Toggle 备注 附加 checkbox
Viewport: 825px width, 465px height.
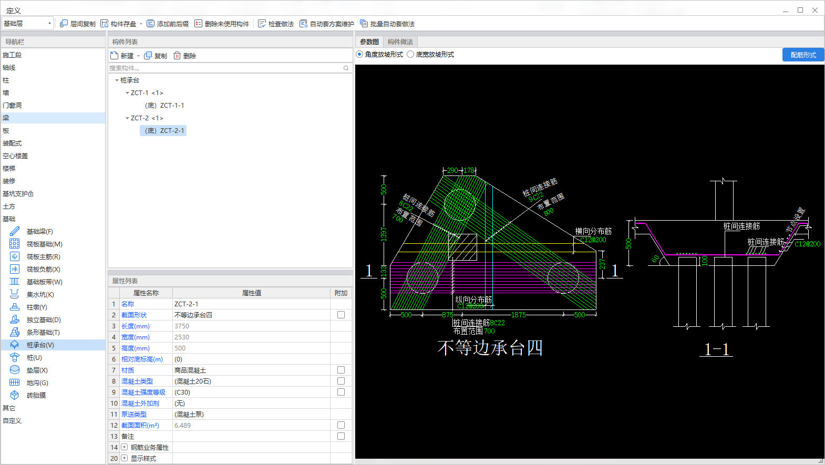point(341,436)
